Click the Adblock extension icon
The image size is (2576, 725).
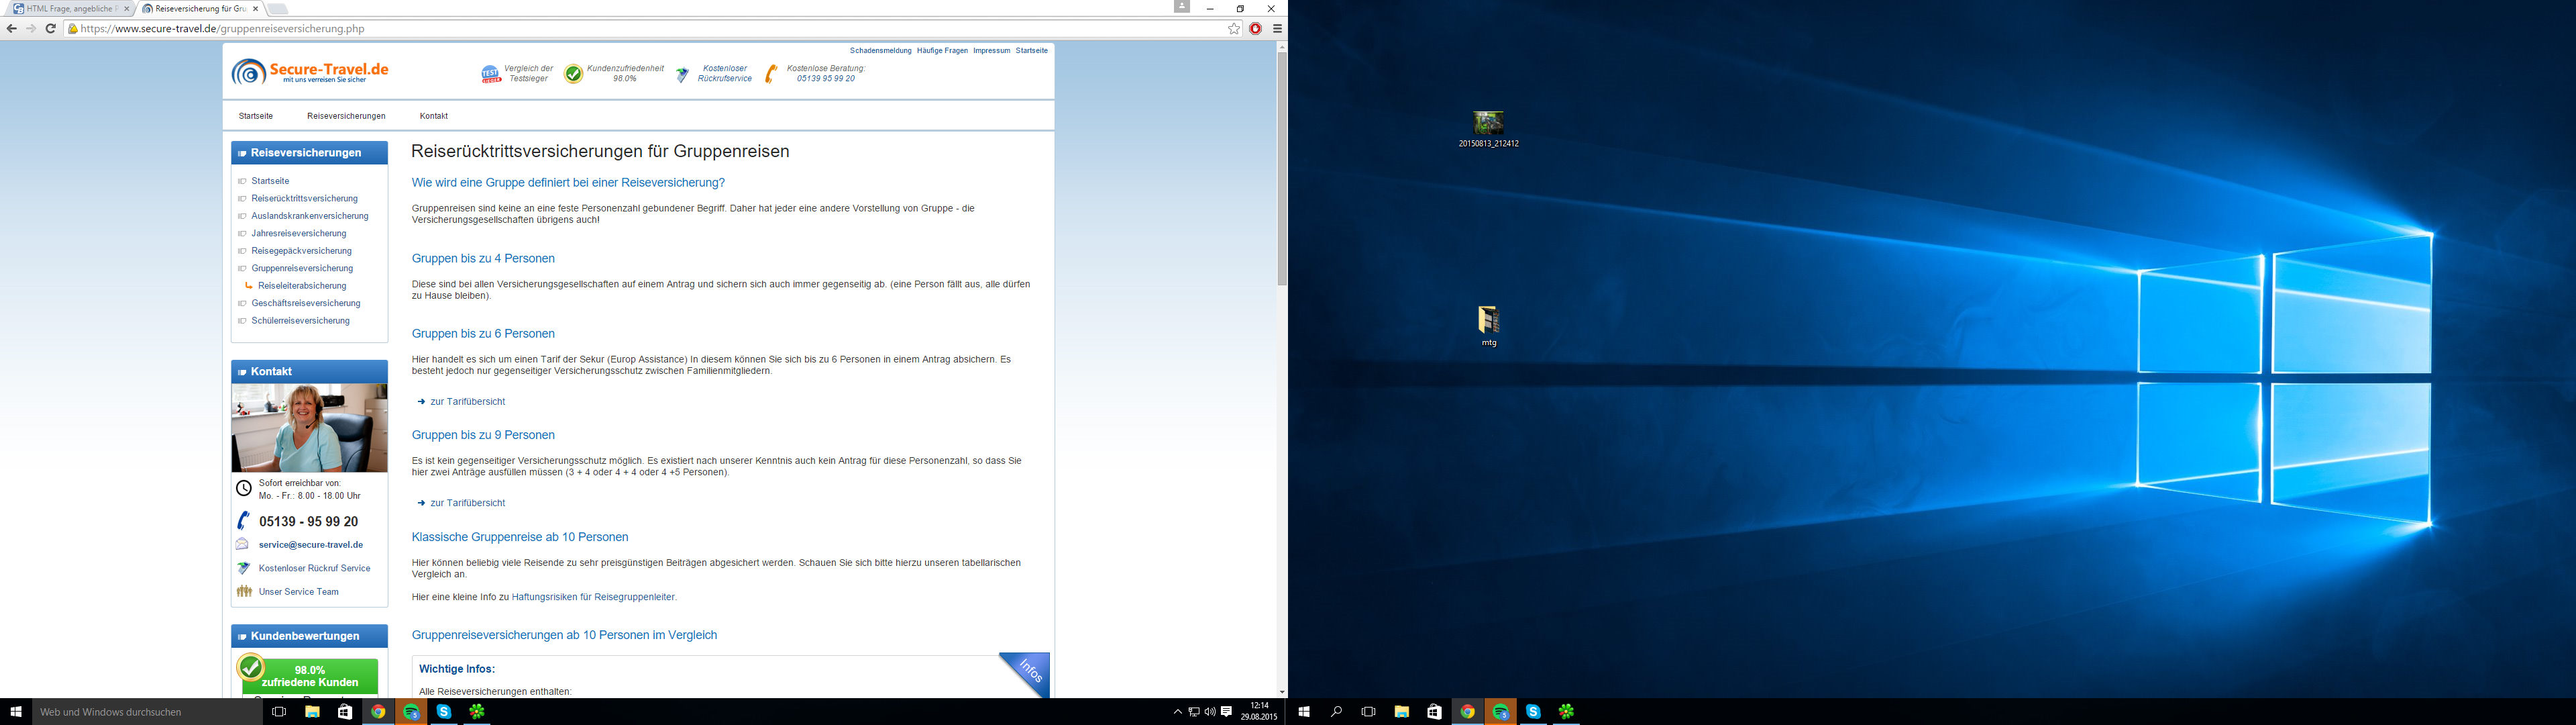[x=1256, y=29]
